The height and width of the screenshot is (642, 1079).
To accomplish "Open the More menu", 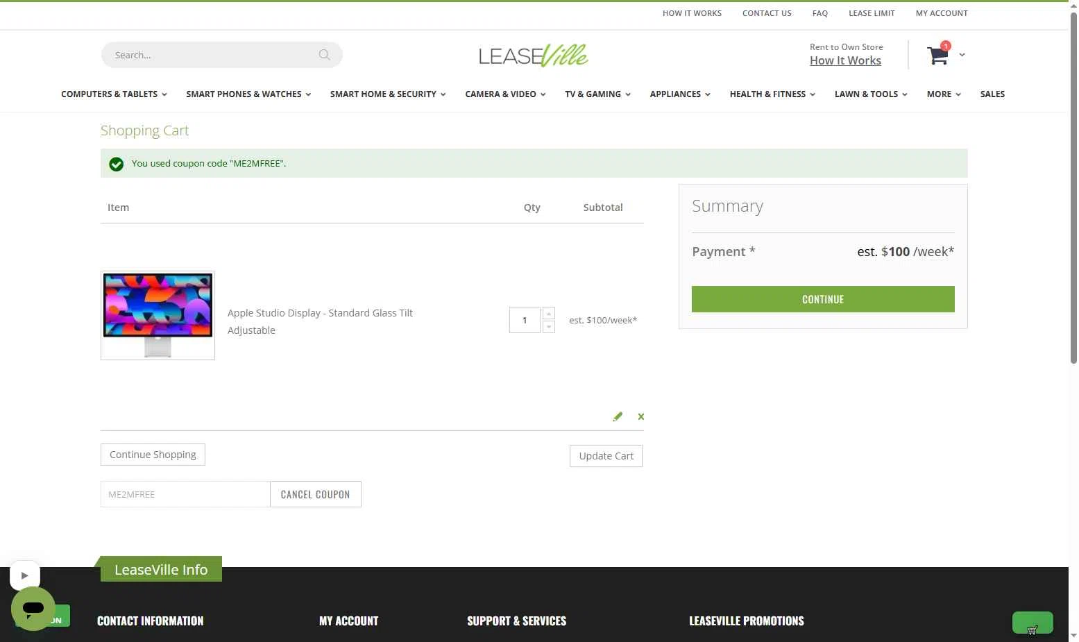I will coord(944,94).
